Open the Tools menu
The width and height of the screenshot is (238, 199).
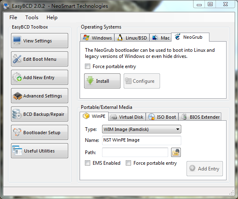(x=32, y=18)
